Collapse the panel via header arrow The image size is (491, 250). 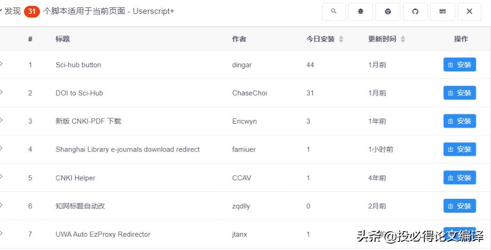pos(1,10)
